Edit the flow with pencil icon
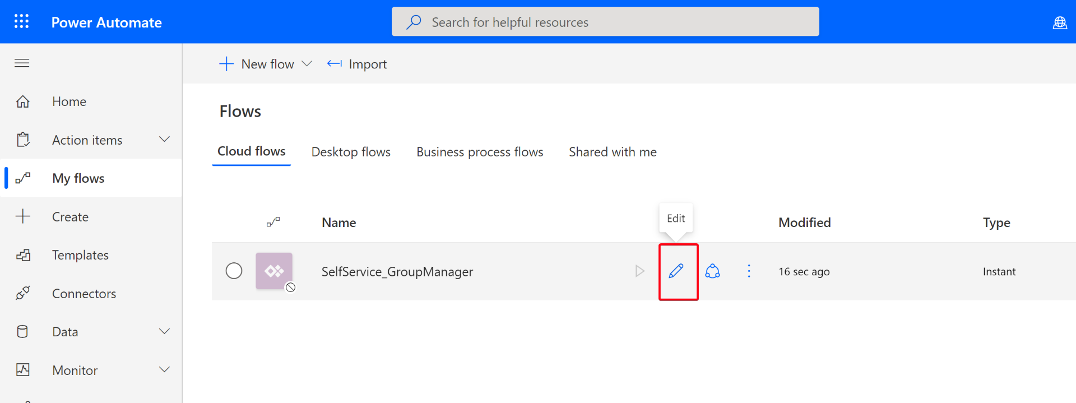 [x=676, y=271]
